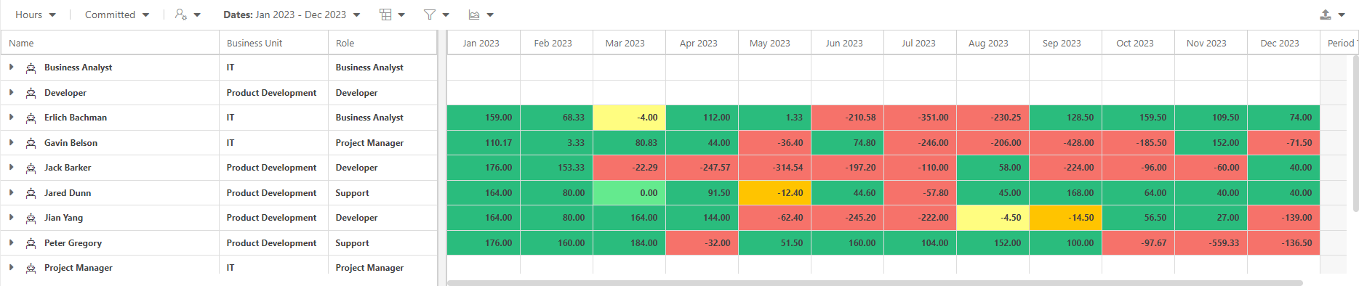Click Peter Gregory's -559.33 cell
Image resolution: width=1359 pixels, height=286 pixels.
(x=1211, y=243)
